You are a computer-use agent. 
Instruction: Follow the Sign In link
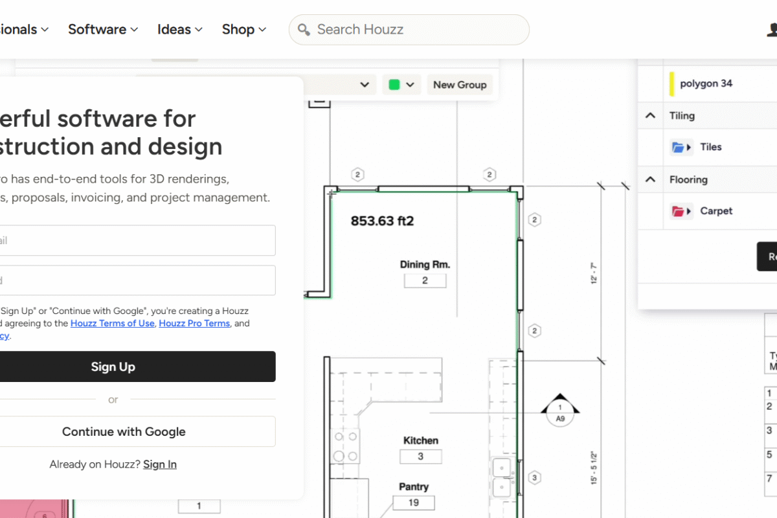pyautogui.click(x=159, y=464)
